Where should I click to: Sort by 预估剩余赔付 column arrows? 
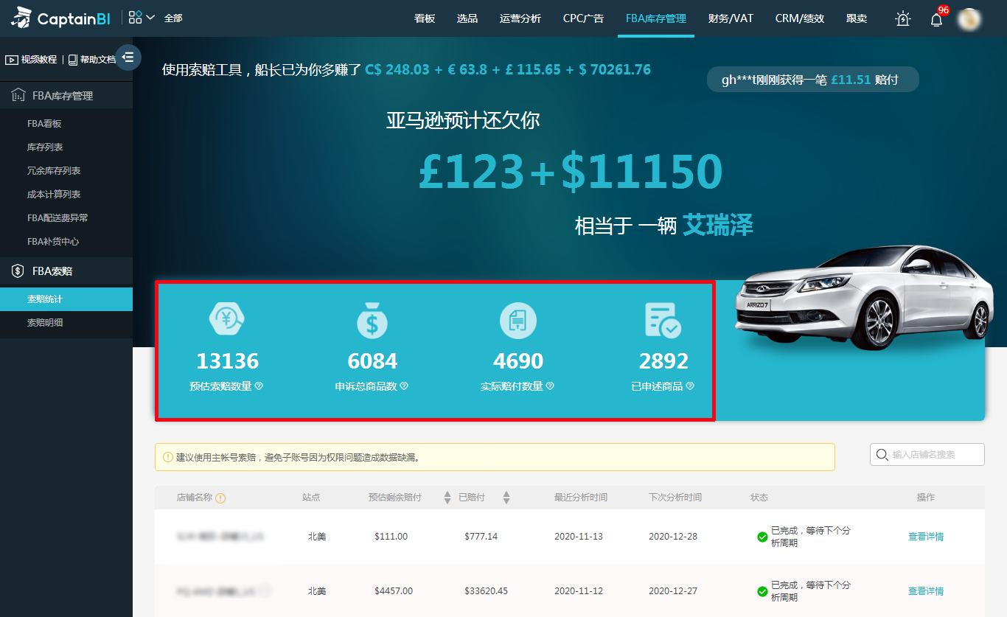click(447, 498)
